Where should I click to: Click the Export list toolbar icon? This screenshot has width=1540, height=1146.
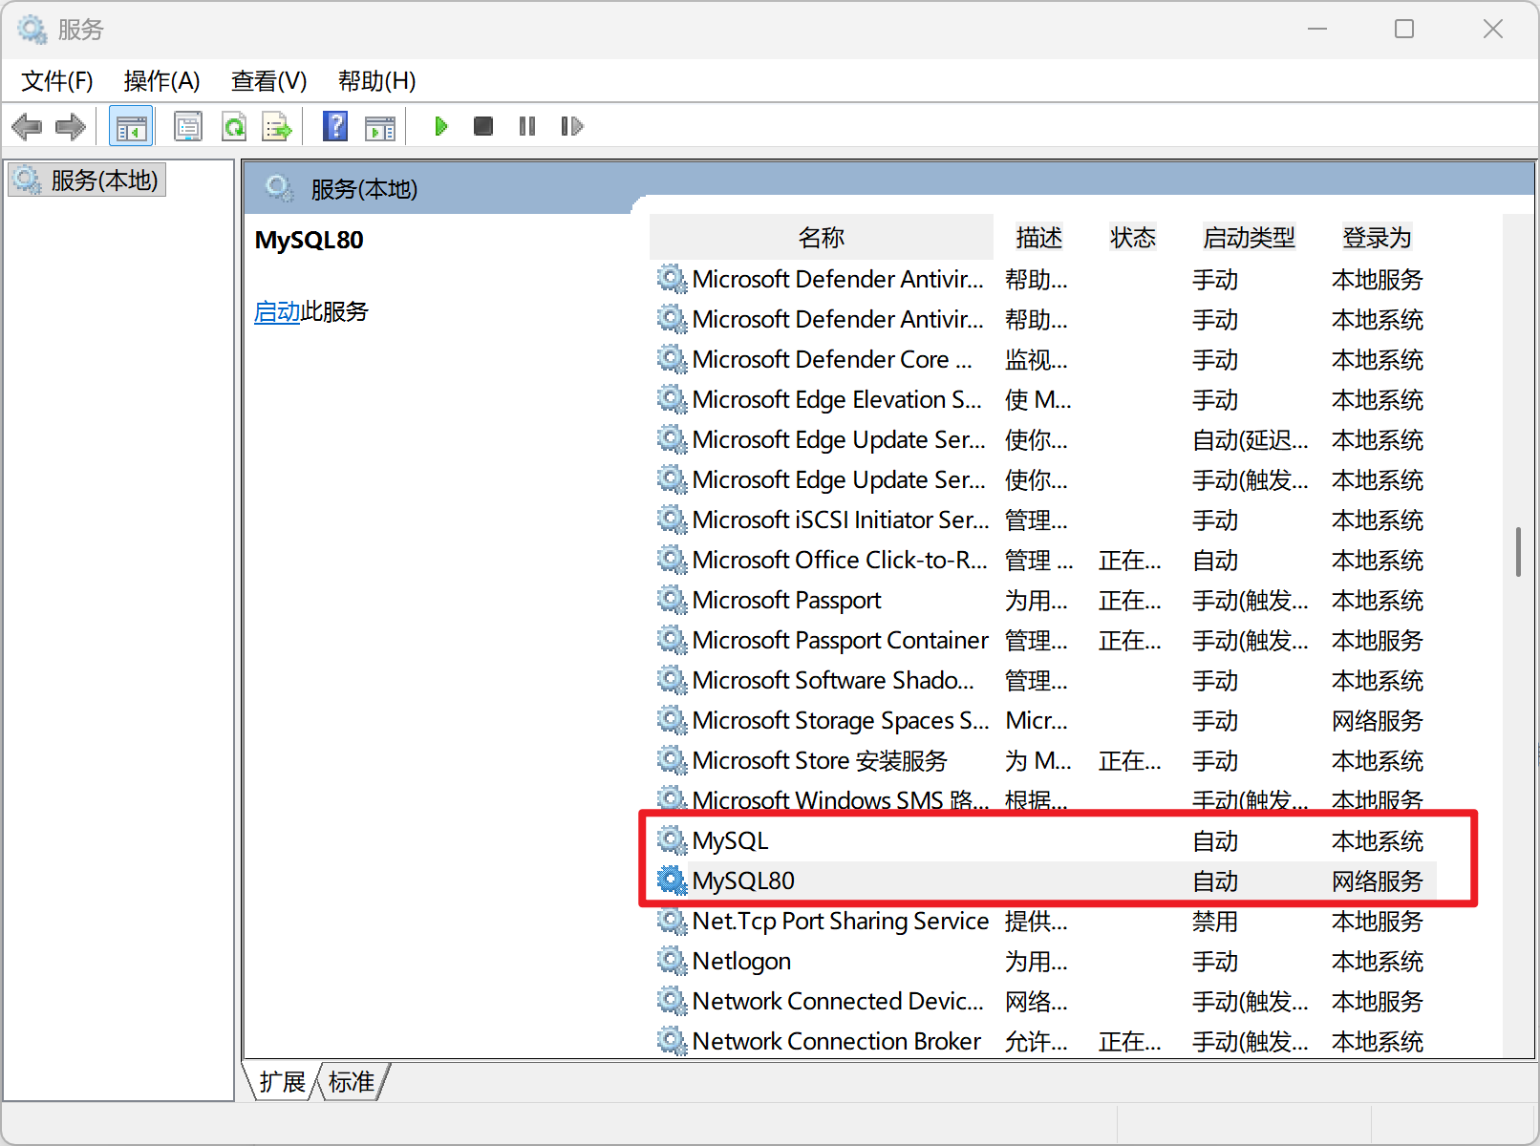[x=277, y=126]
